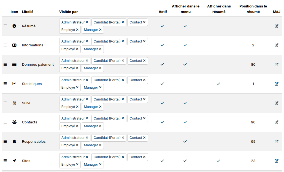Toggle the Actif checkmark for Résumé
284x172 pixels.
pyautogui.click(x=162, y=26)
